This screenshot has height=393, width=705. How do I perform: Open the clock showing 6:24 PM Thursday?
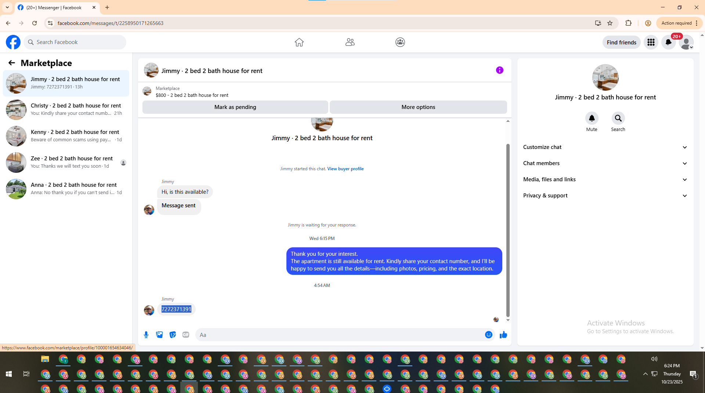pos(672,374)
